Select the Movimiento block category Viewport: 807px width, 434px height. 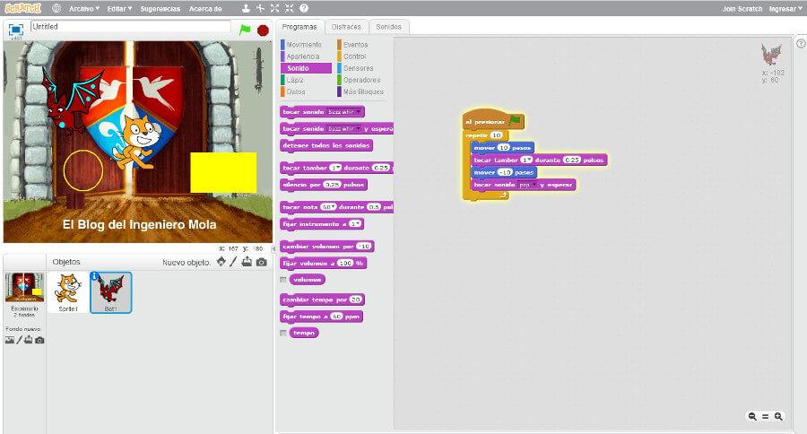click(306, 45)
